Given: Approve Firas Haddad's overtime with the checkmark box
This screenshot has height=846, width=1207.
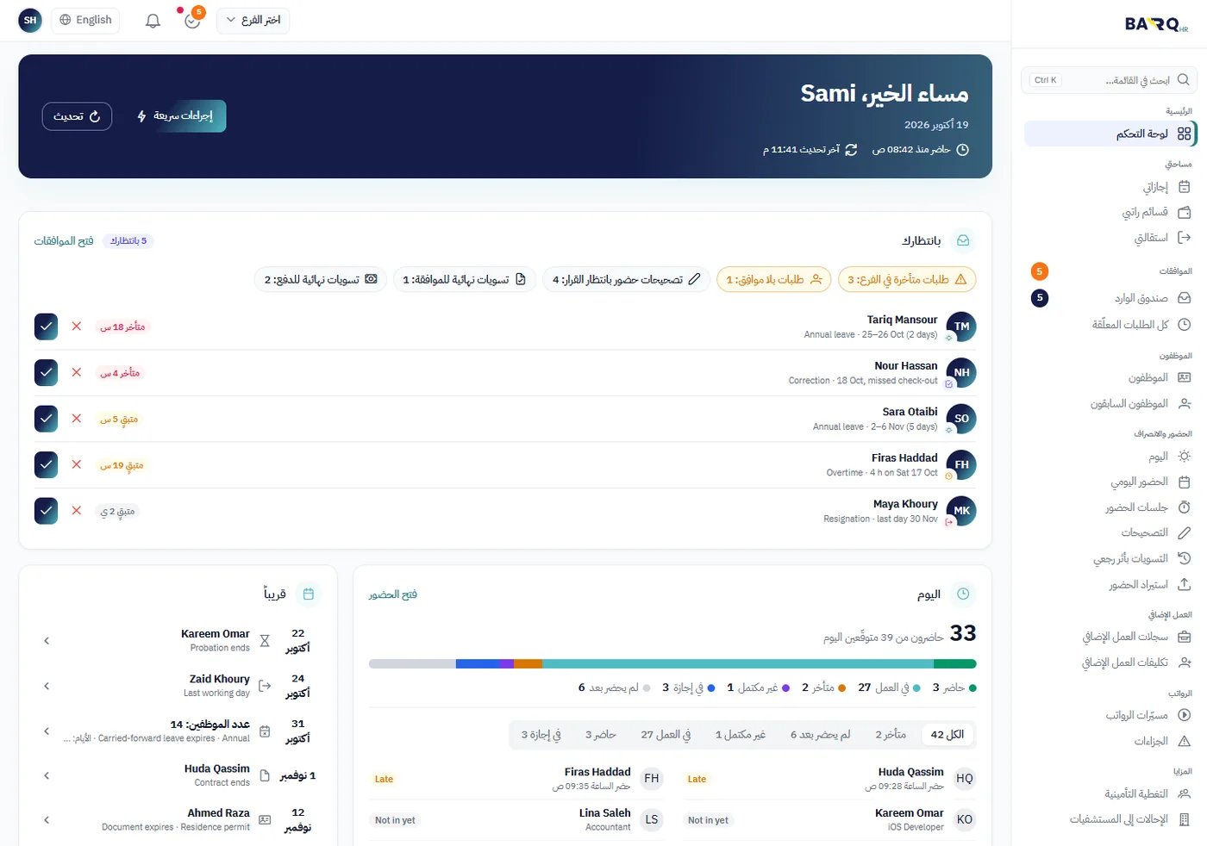Looking at the screenshot, I should click(47, 464).
